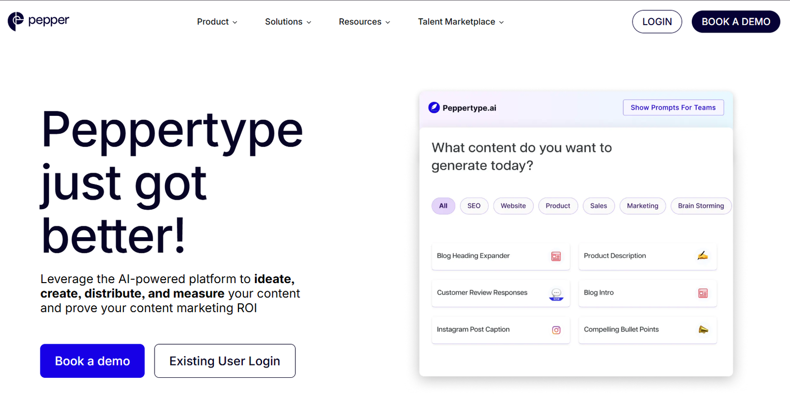This screenshot has height=399, width=790.
Task: Open the Resources dropdown menu
Action: (364, 22)
